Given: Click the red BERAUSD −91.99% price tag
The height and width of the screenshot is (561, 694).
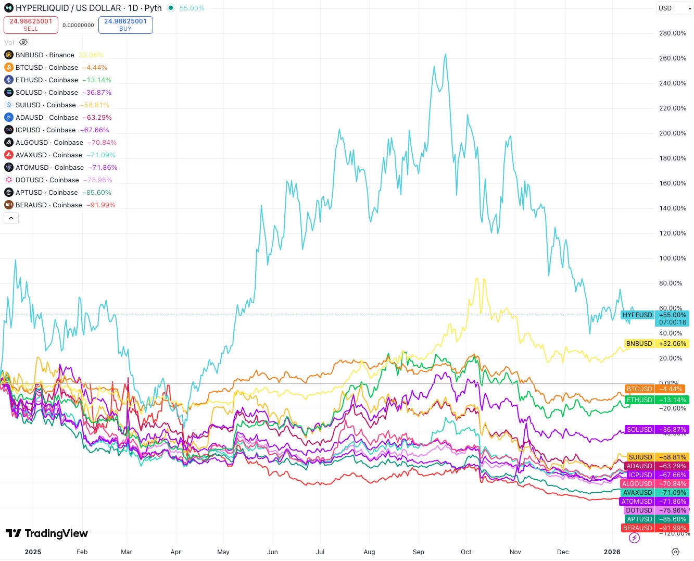Looking at the screenshot, I should pos(655,528).
